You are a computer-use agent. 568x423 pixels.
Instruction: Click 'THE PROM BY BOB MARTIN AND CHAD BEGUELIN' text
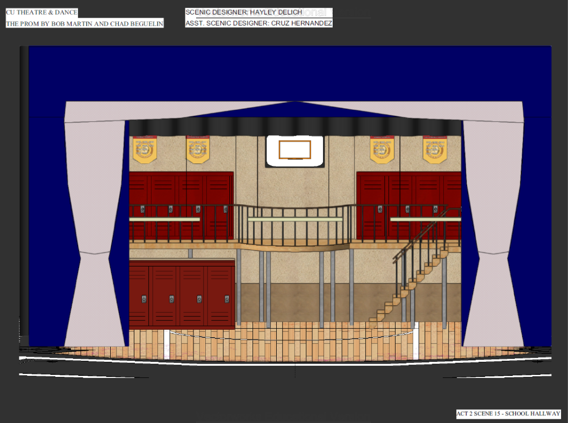click(85, 24)
